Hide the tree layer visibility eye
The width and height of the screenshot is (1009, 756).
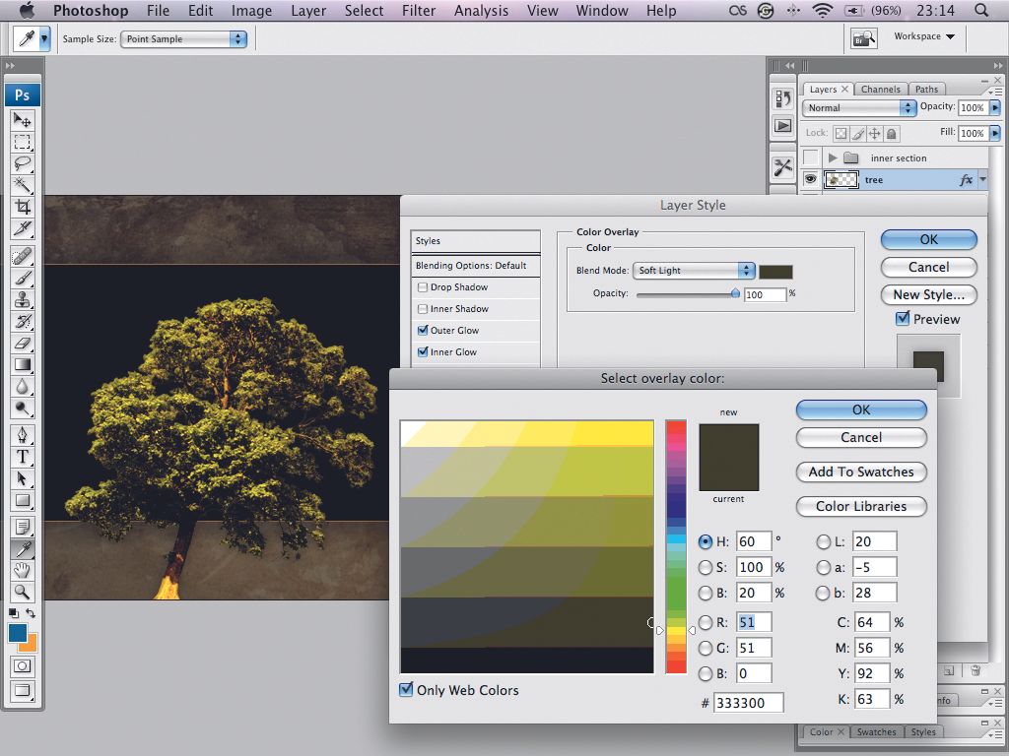point(811,179)
